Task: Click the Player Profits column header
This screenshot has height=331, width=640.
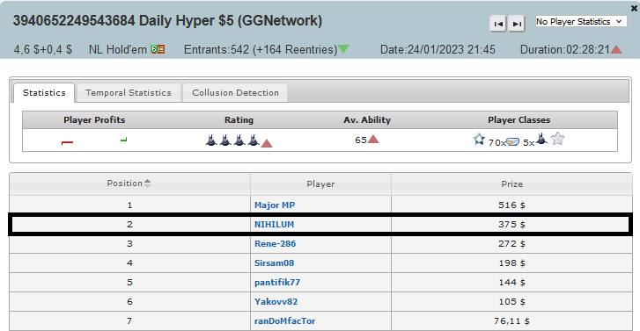Action: click(x=94, y=120)
